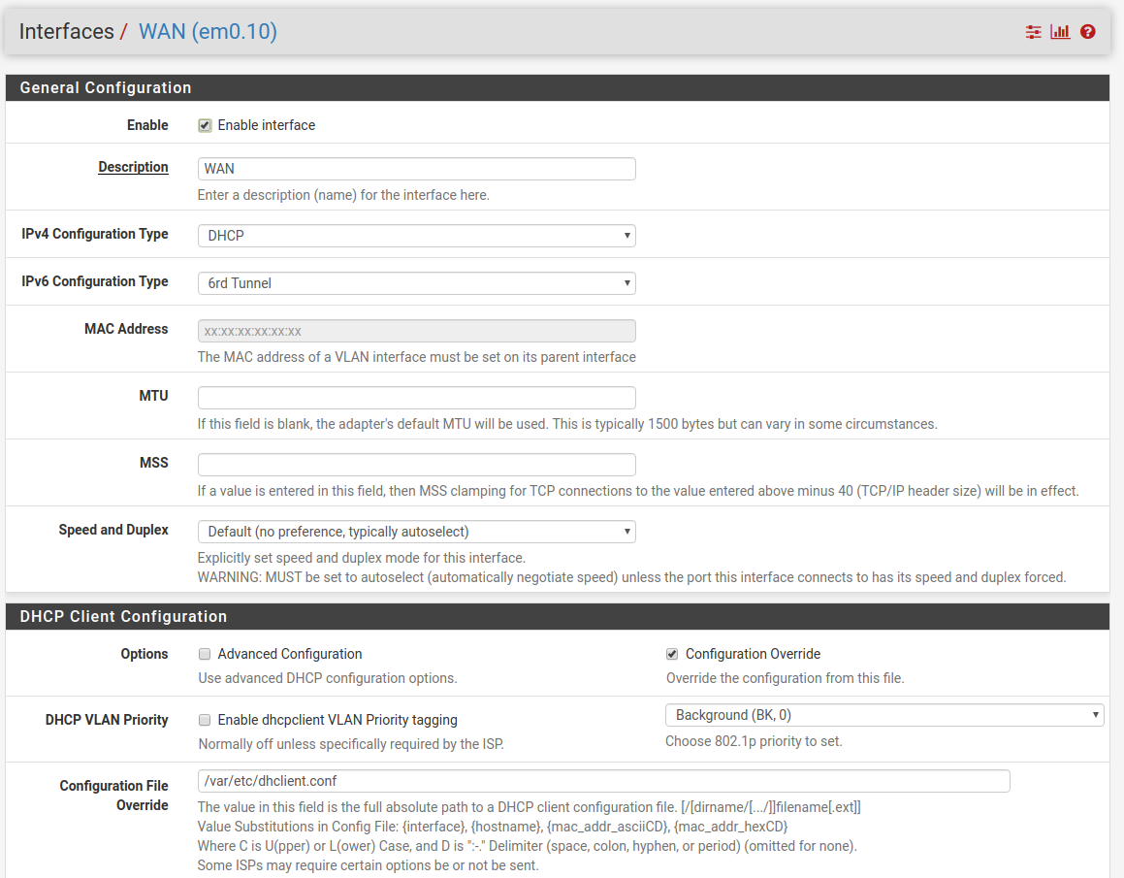Open the interface settings sliders icon

click(1032, 31)
